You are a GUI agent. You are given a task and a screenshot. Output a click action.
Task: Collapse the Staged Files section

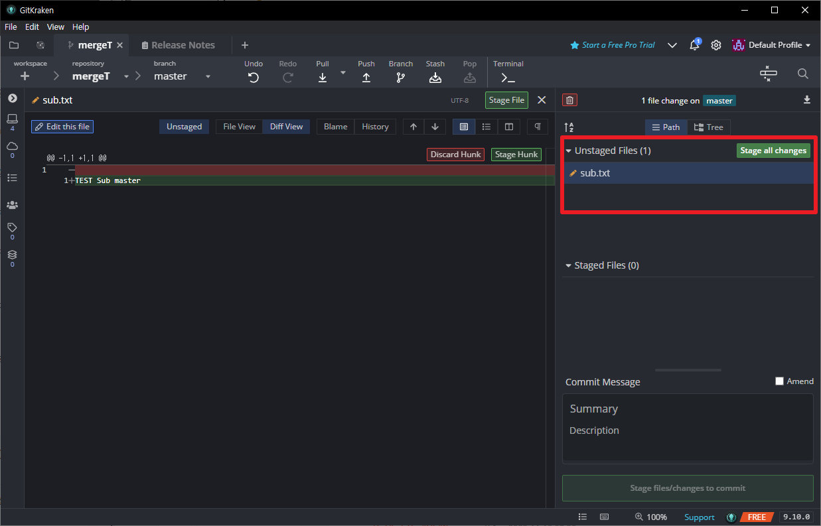[x=568, y=265]
